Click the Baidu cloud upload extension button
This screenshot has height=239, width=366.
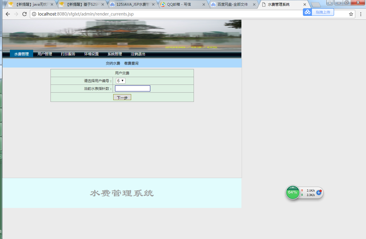318,12
